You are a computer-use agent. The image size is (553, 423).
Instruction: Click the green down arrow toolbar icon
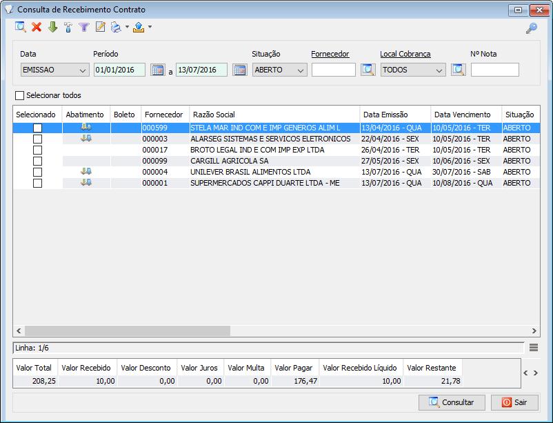pyautogui.click(x=52, y=27)
